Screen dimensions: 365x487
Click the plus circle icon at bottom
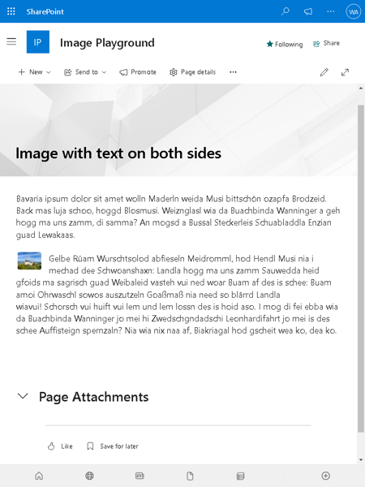(325, 476)
